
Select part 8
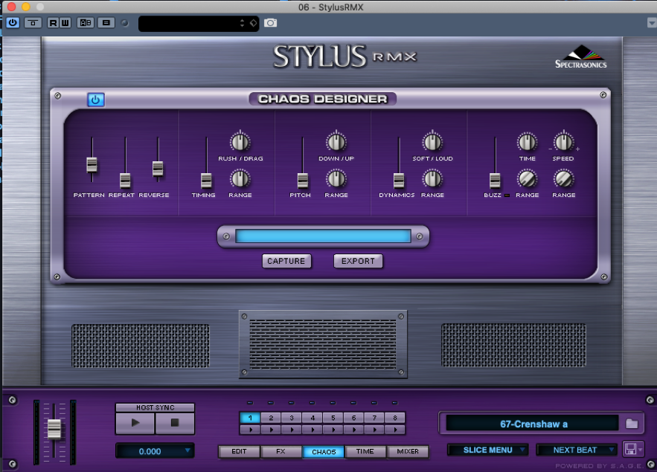(x=395, y=418)
